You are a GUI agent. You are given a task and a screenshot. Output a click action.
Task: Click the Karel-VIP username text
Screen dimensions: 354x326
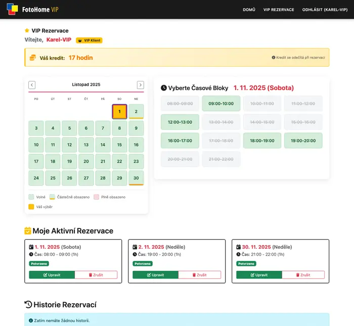(x=59, y=40)
